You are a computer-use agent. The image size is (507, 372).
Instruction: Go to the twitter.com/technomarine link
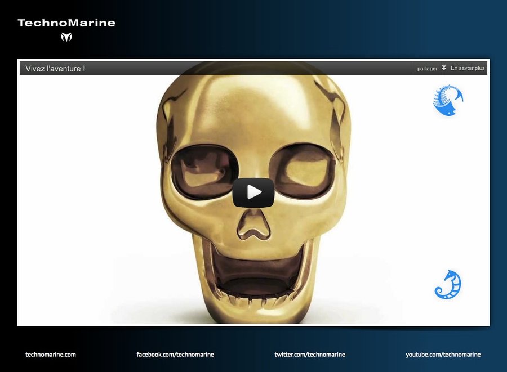click(x=310, y=355)
